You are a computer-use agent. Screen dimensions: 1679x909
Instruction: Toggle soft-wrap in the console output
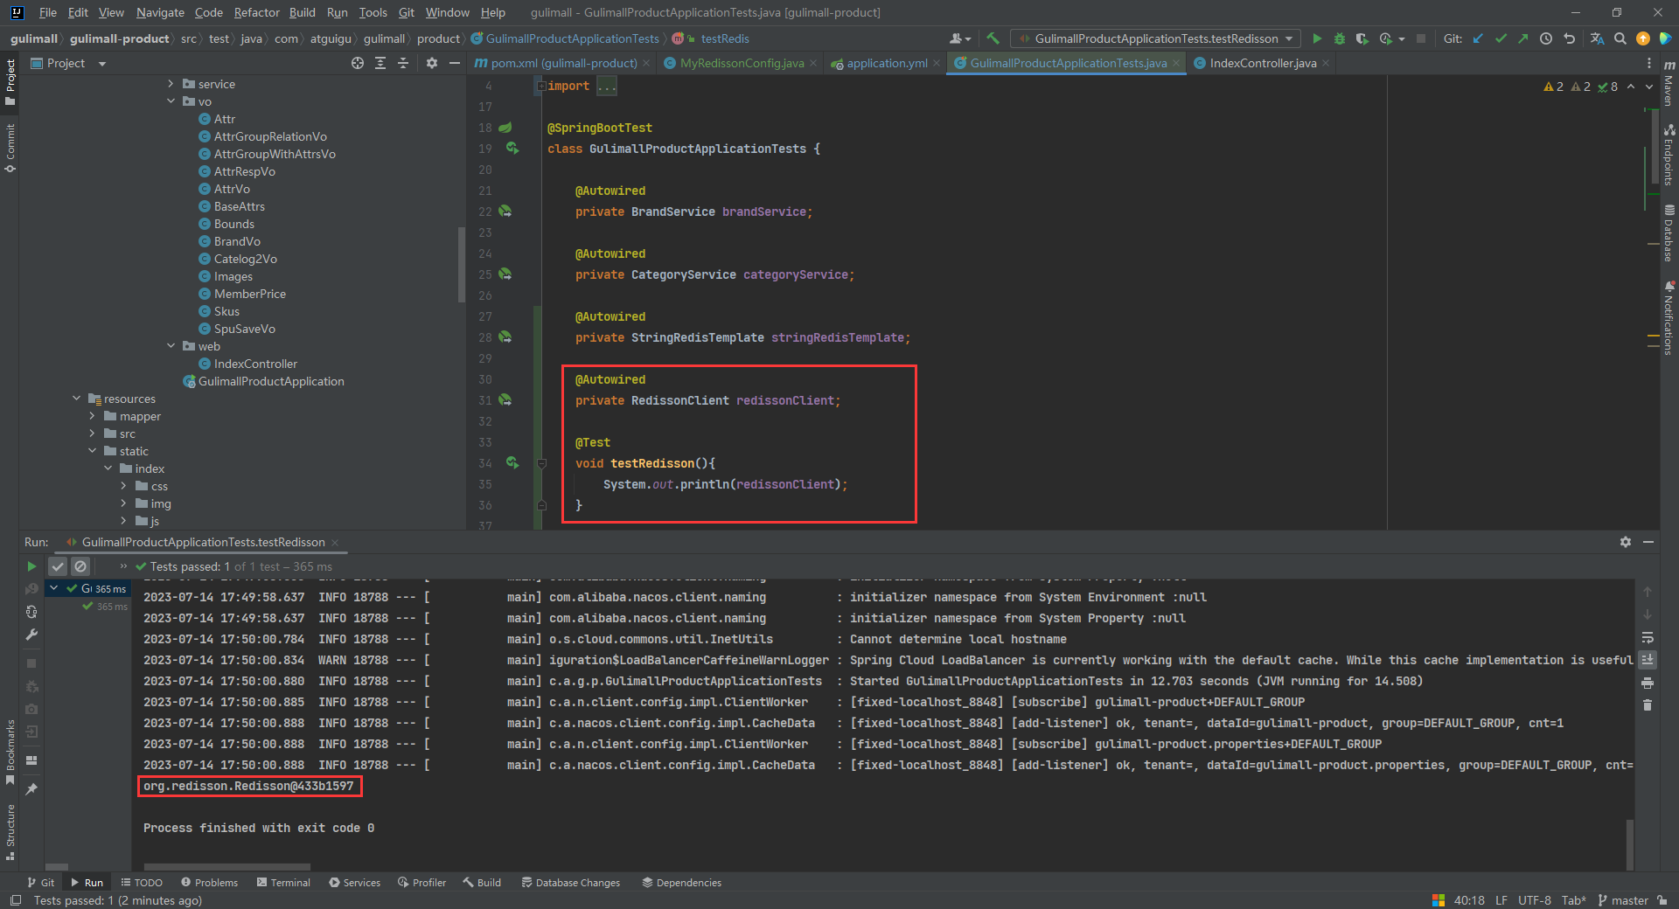[x=1648, y=637]
